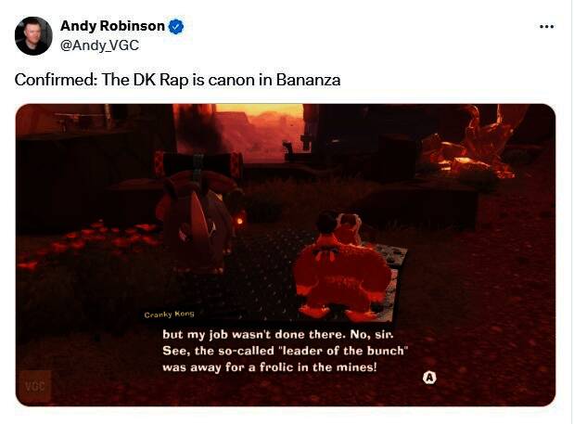Open Andy Robinson's profile avatar

[x=33, y=36]
